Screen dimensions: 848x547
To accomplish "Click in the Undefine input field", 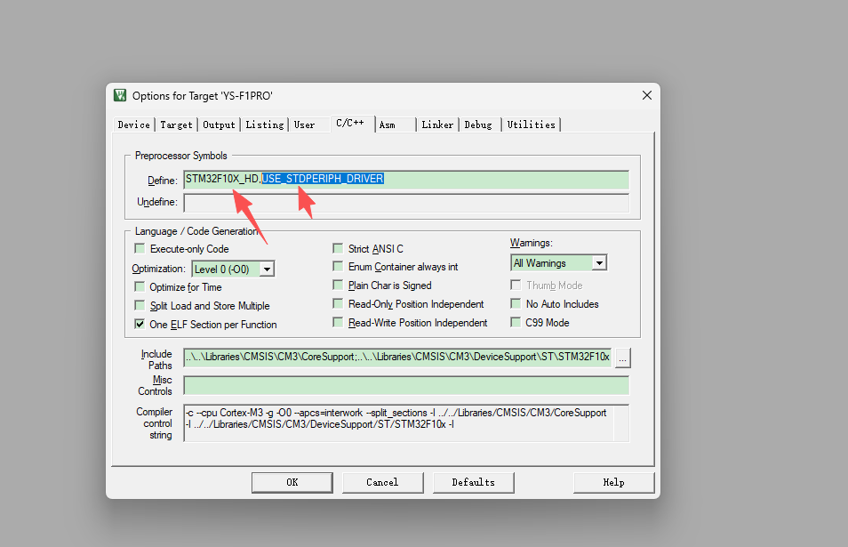I will [406, 203].
